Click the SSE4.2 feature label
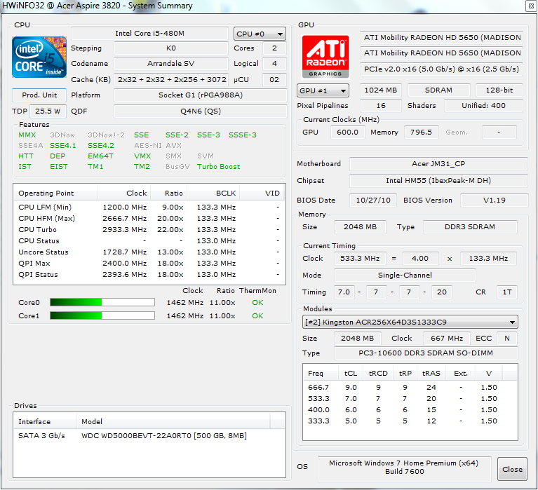The height and width of the screenshot is (490, 538). 101,145
